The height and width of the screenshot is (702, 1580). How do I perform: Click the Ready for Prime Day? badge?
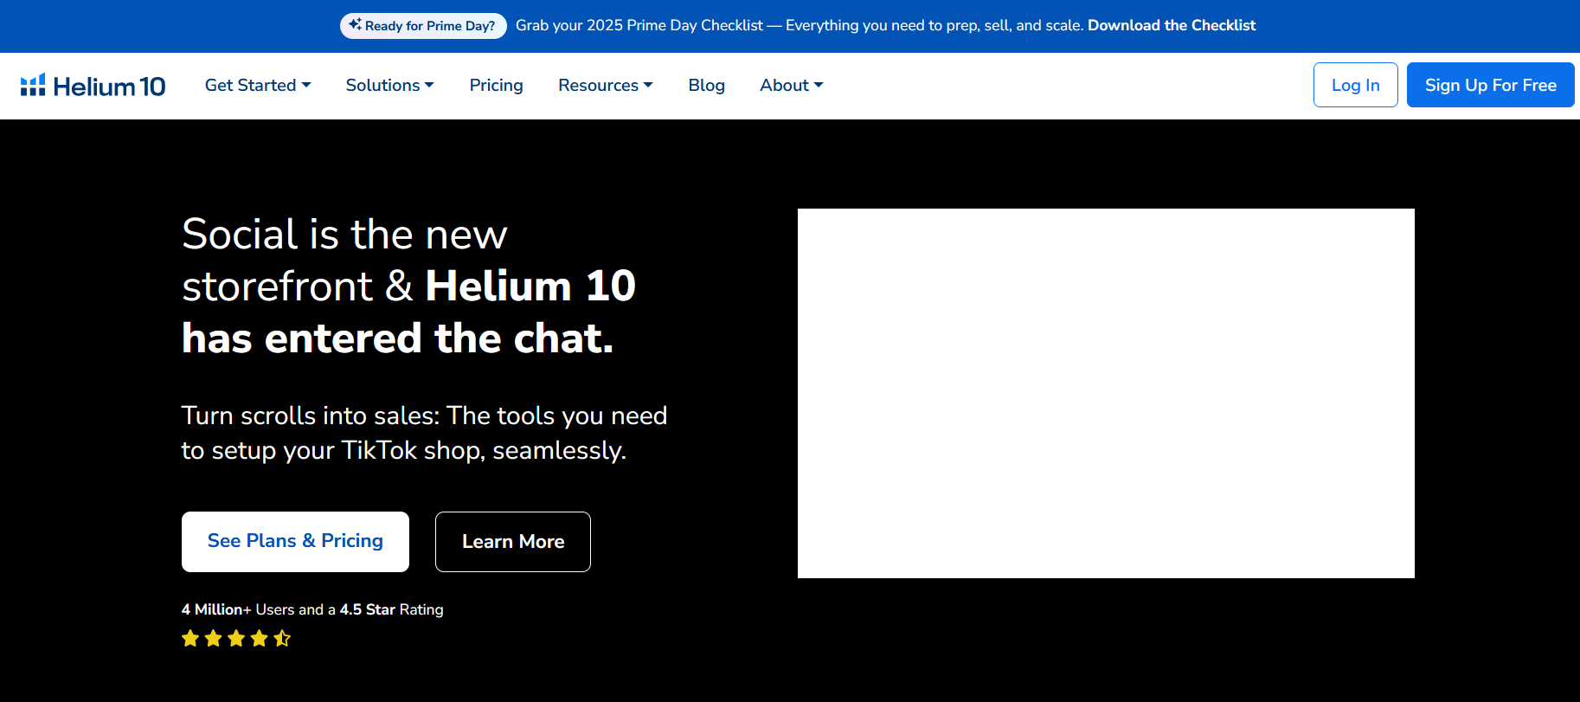423,25
